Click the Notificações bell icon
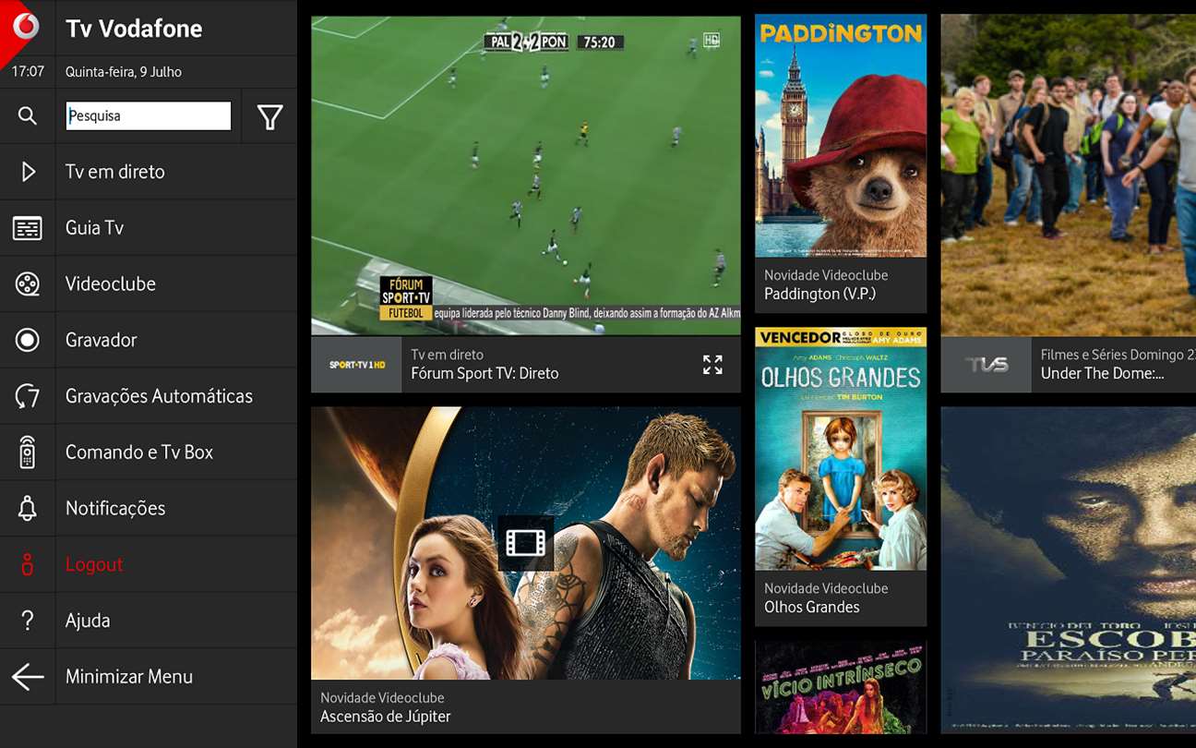Screen dimensions: 1196x748 tap(28, 508)
